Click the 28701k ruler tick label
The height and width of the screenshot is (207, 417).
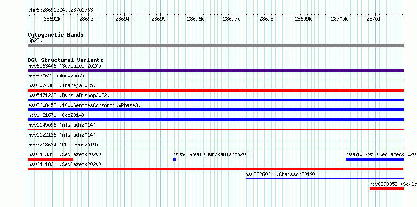click(x=375, y=19)
